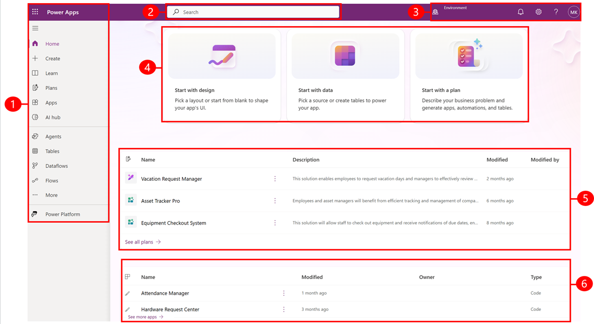Open Plans from the navigation
594x324 pixels.
tap(51, 88)
